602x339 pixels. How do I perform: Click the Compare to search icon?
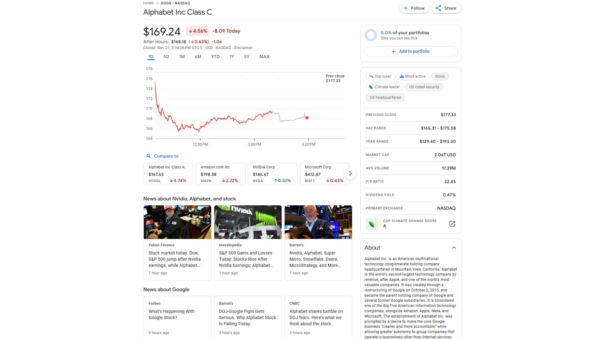[x=149, y=156]
